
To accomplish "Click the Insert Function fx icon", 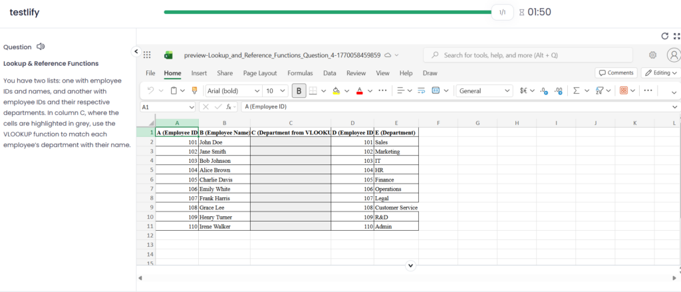I will pos(229,107).
